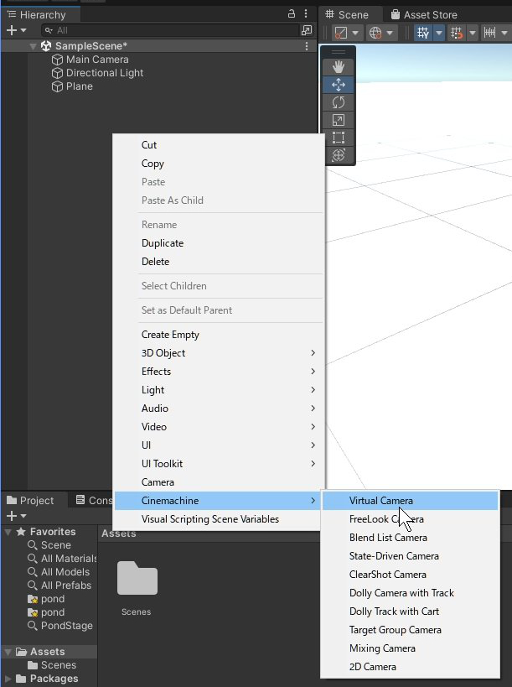Select All Models saved search
Image resolution: width=512 pixels, height=687 pixels.
coord(59,572)
